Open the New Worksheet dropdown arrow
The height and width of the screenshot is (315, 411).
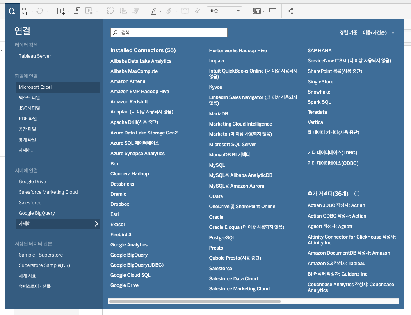(x=69, y=11)
